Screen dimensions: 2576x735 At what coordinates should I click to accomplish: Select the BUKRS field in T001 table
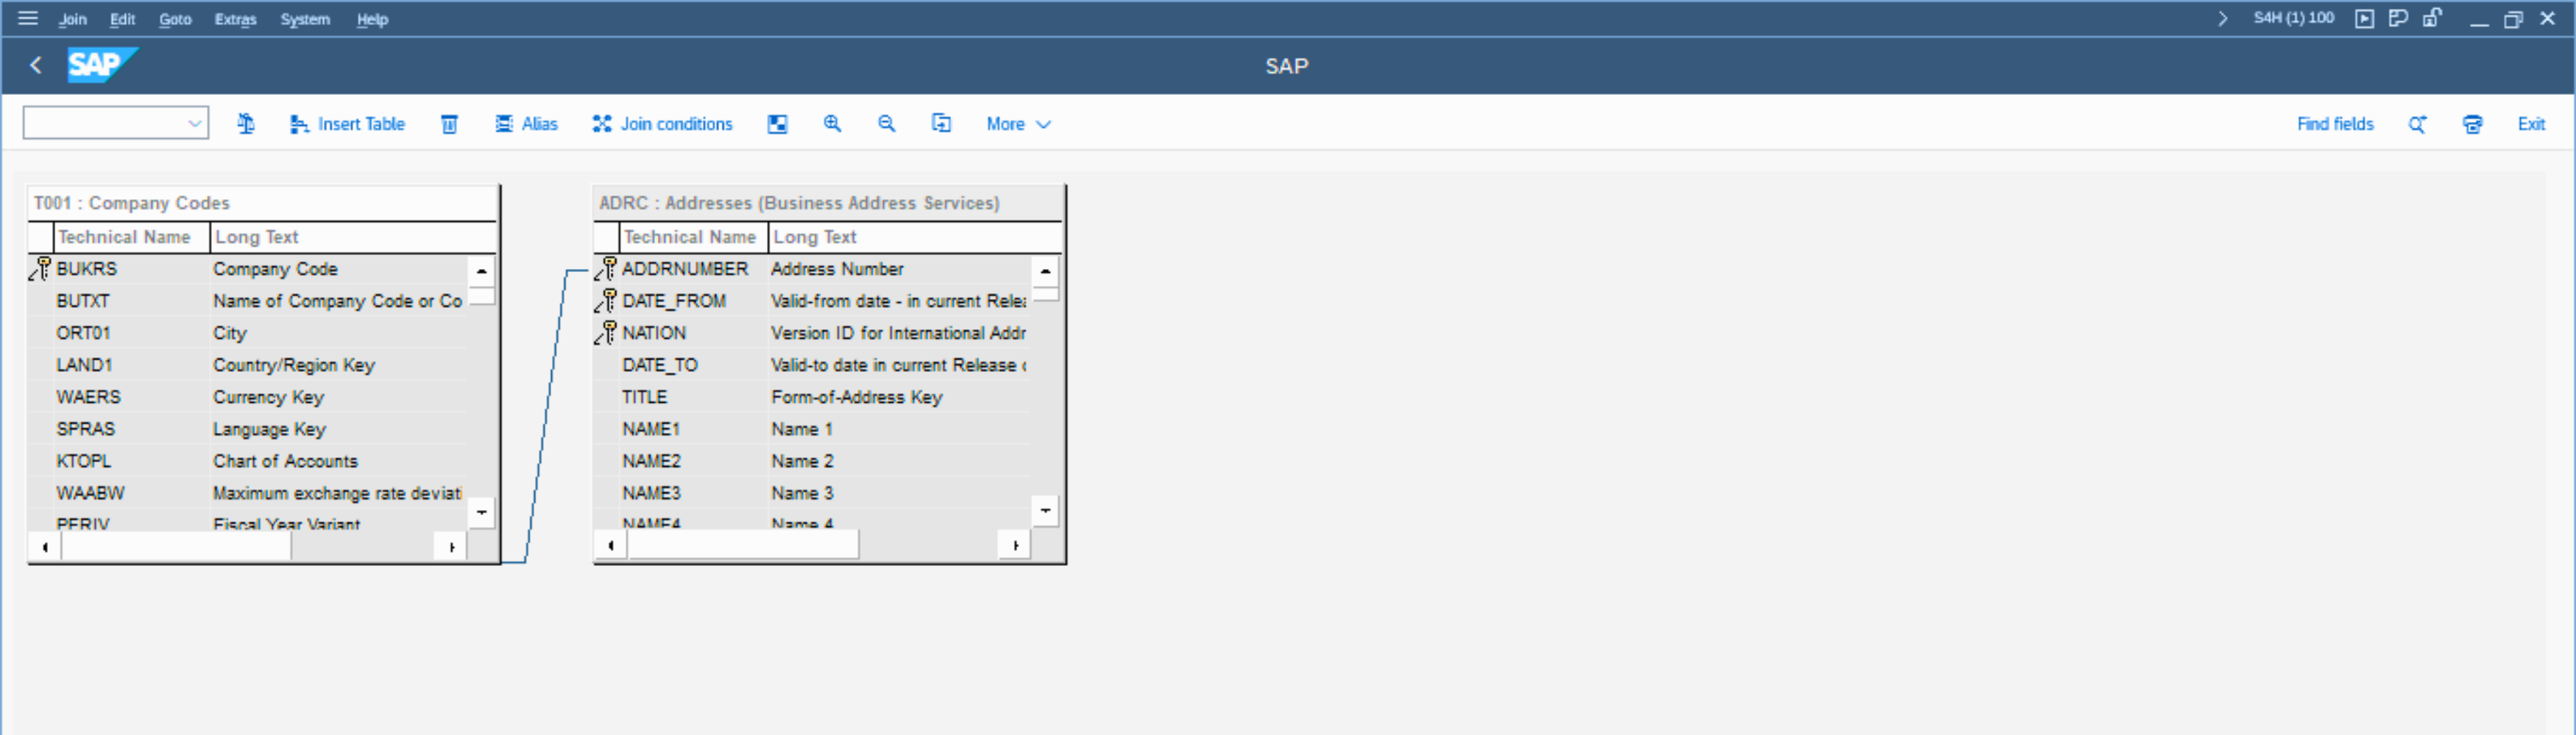pos(87,268)
